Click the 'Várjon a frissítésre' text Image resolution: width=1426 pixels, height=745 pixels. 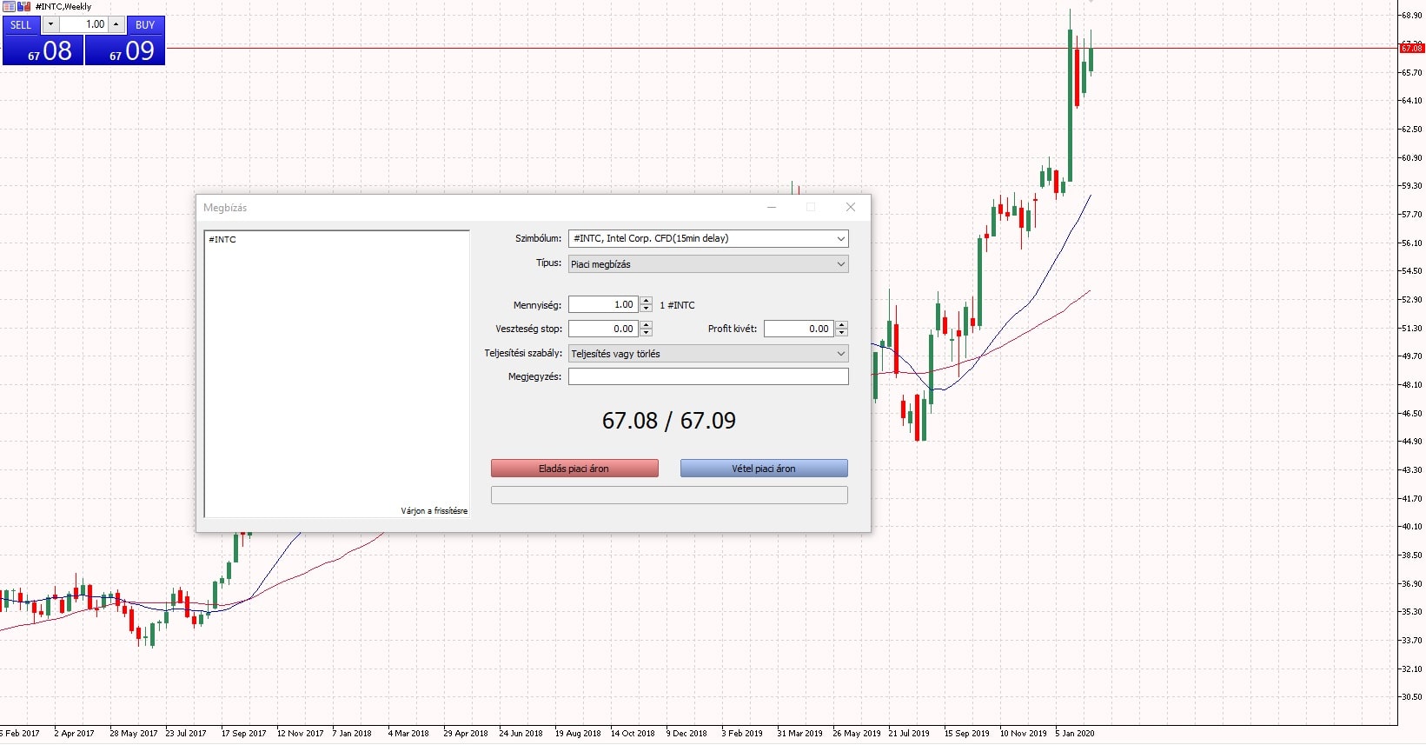(434, 511)
